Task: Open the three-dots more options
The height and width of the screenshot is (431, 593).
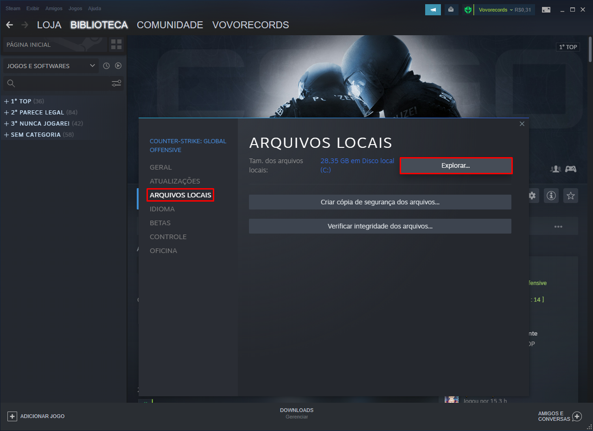Action: (x=558, y=227)
